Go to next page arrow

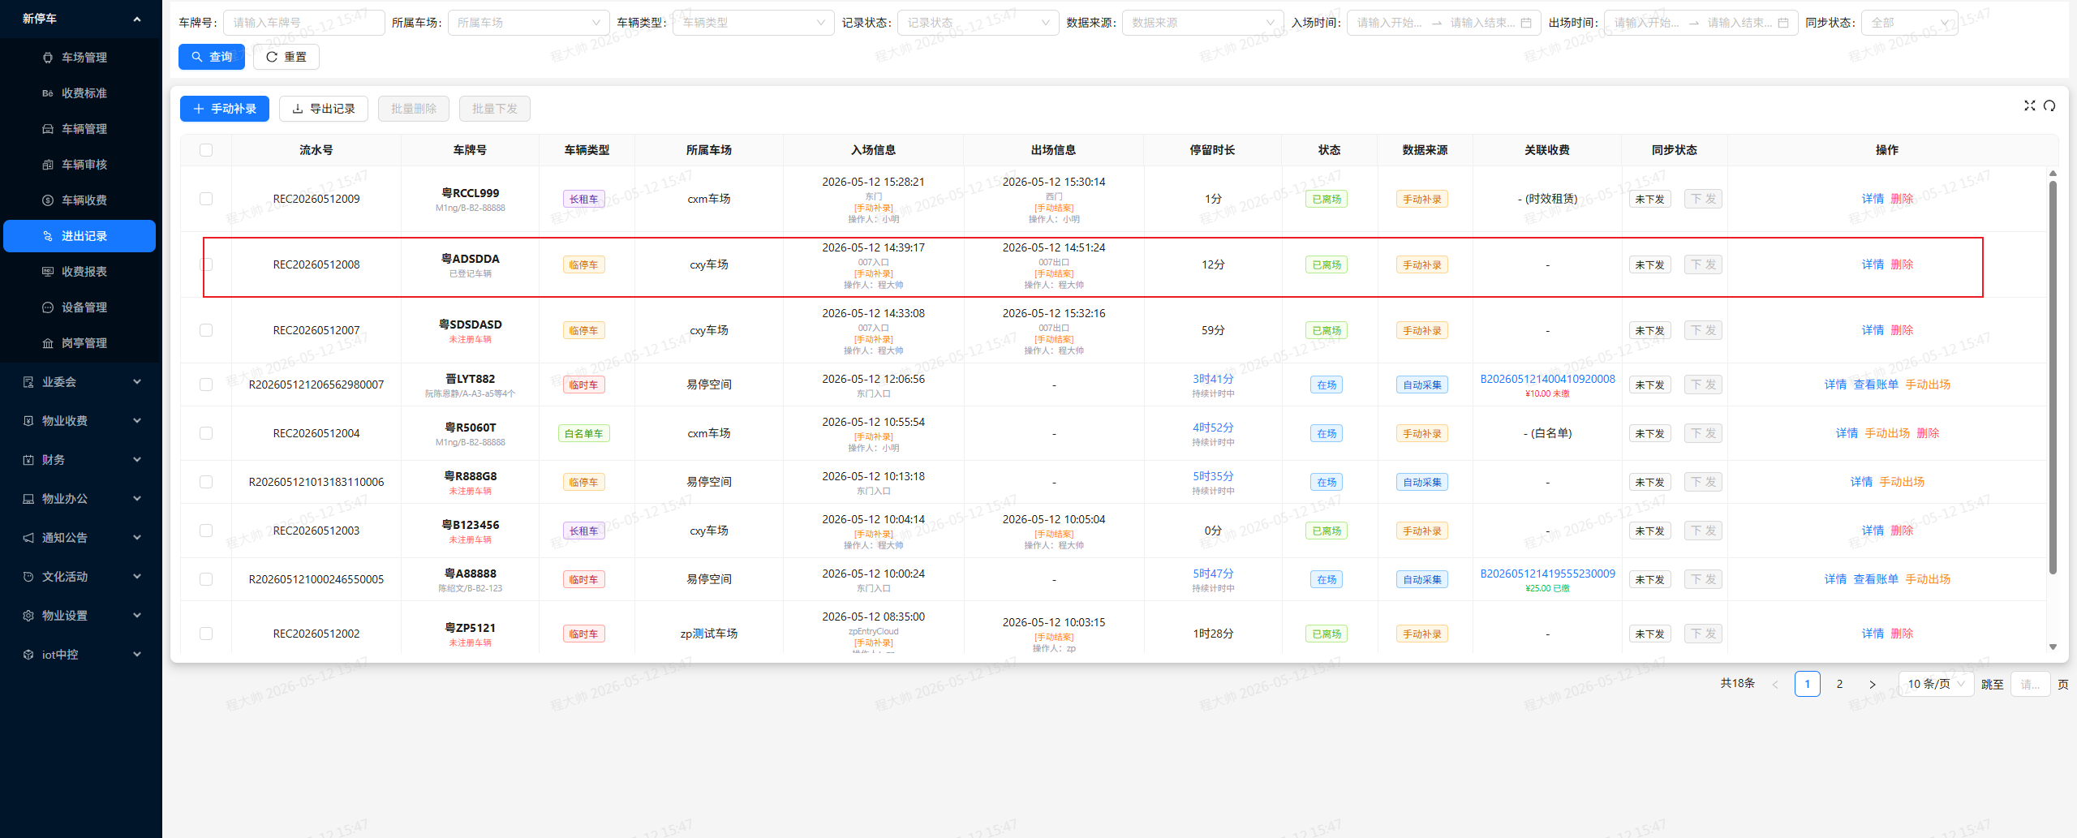click(x=1873, y=684)
